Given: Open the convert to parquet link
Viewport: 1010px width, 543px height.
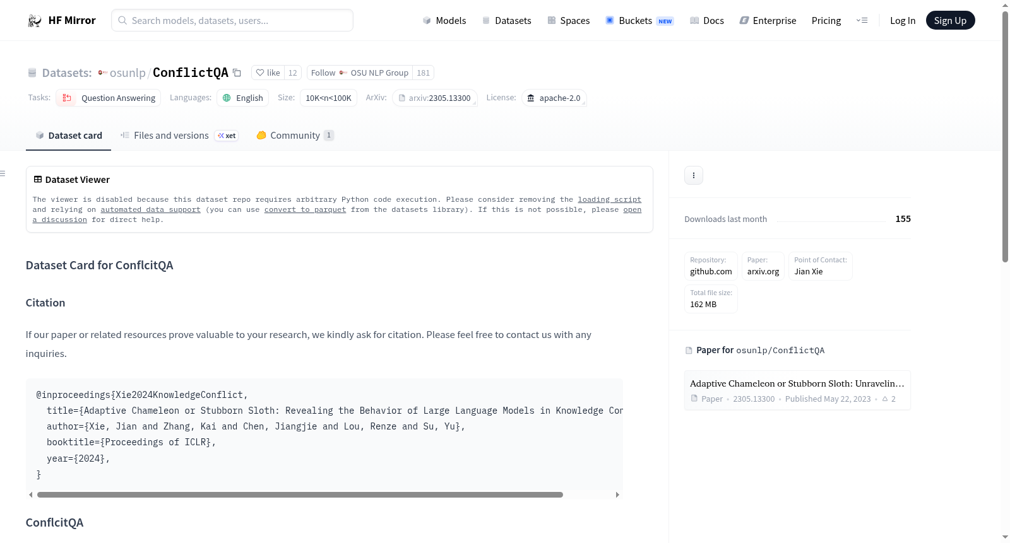Looking at the screenshot, I should (305, 209).
